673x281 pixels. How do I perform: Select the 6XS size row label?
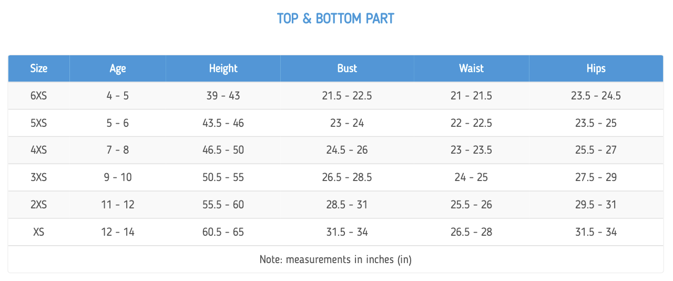coord(39,96)
